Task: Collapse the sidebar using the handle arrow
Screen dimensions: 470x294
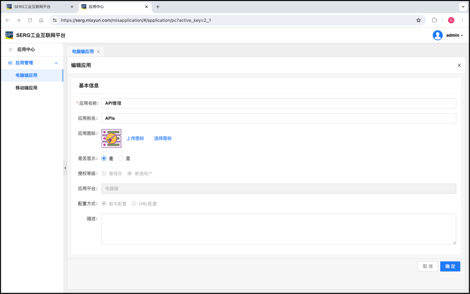Action: [65, 168]
